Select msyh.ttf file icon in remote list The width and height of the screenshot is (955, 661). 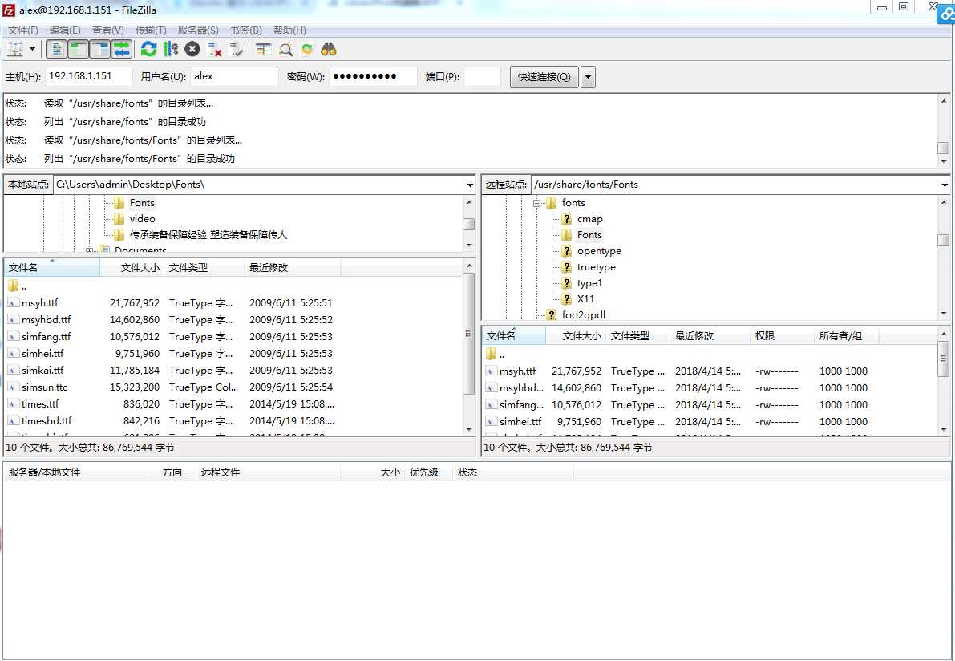[x=491, y=371]
